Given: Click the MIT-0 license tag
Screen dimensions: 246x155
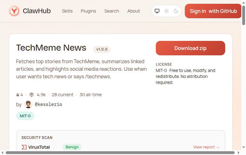Looking at the screenshot, I should [25, 116].
